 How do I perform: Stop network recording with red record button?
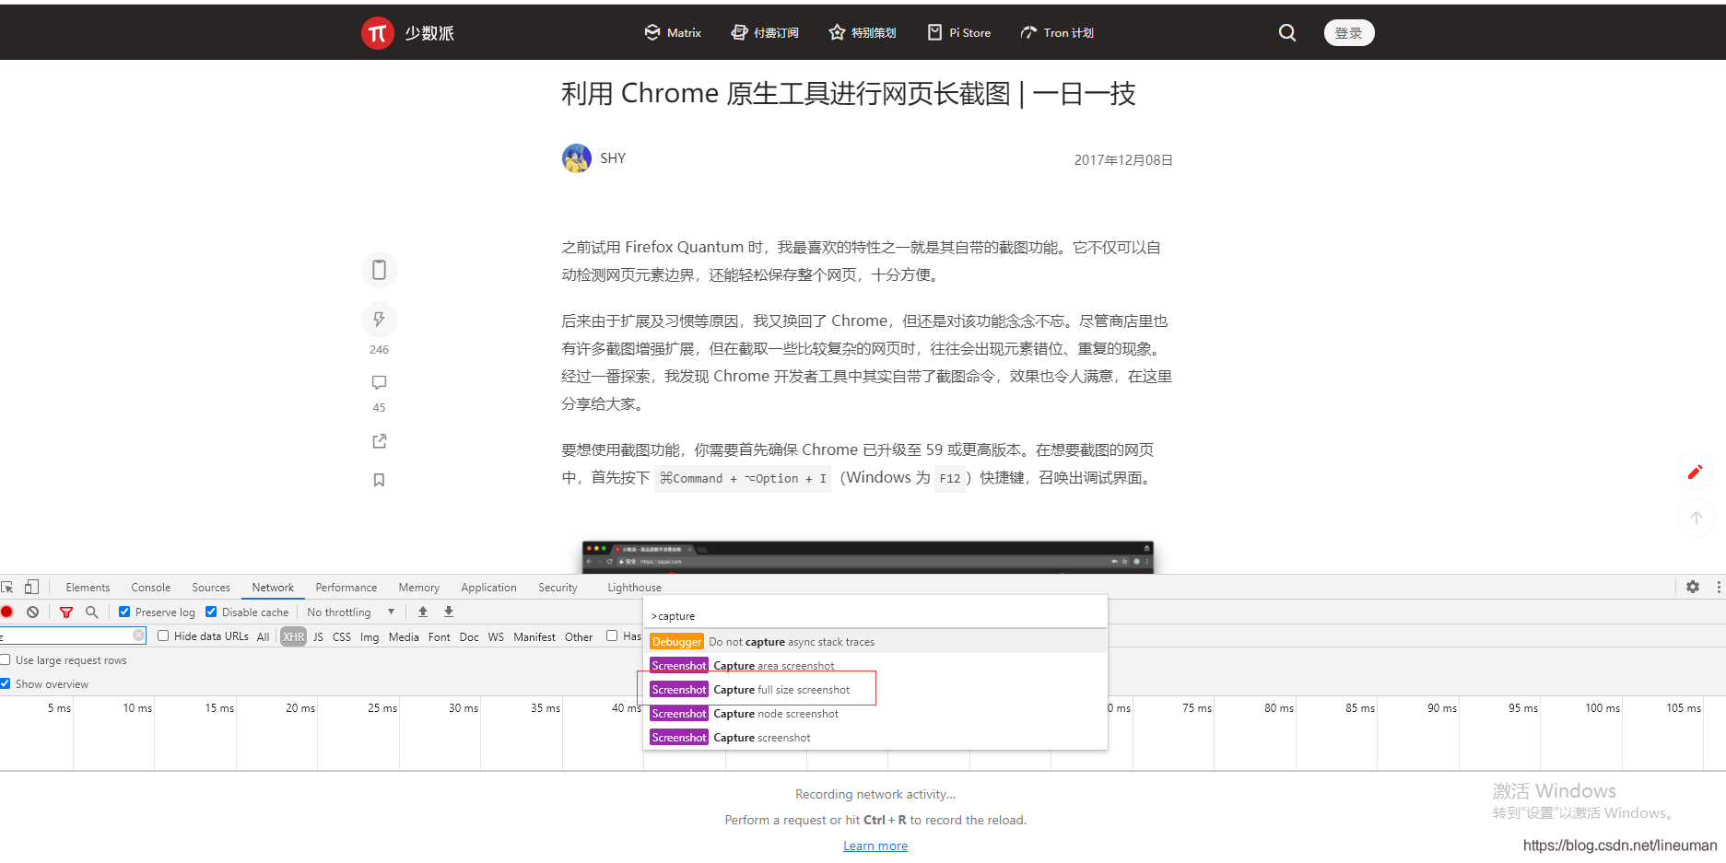pyautogui.click(x=7, y=612)
